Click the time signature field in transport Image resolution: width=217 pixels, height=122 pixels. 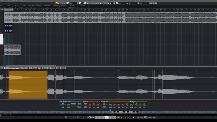click(x=154, y=117)
